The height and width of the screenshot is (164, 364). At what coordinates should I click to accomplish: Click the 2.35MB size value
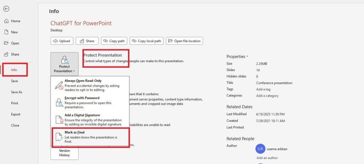[x=262, y=64]
